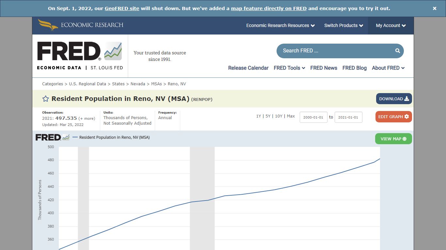The image size is (446, 250).
Task: Go to FRED Blog
Action: point(354,68)
